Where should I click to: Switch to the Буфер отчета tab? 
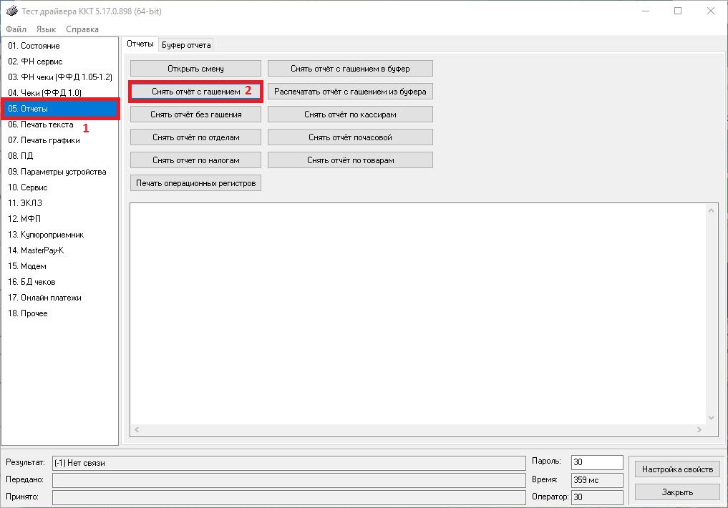click(x=186, y=45)
